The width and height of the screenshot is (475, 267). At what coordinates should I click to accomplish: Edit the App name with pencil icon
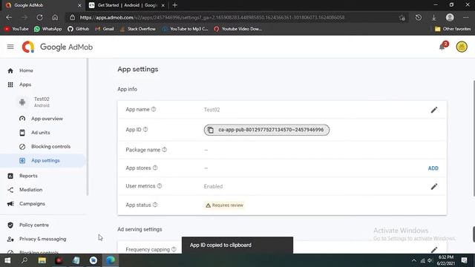click(x=434, y=110)
